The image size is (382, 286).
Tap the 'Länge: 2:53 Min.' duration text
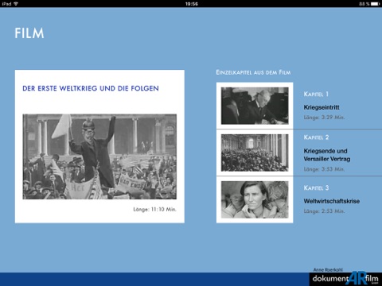pyautogui.click(x=324, y=211)
